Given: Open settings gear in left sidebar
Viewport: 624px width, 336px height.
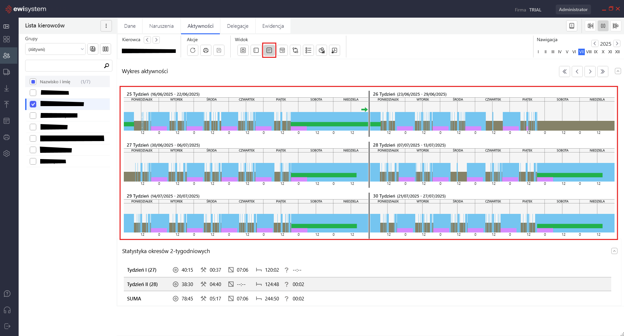Looking at the screenshot, I should tap(7, 153).
